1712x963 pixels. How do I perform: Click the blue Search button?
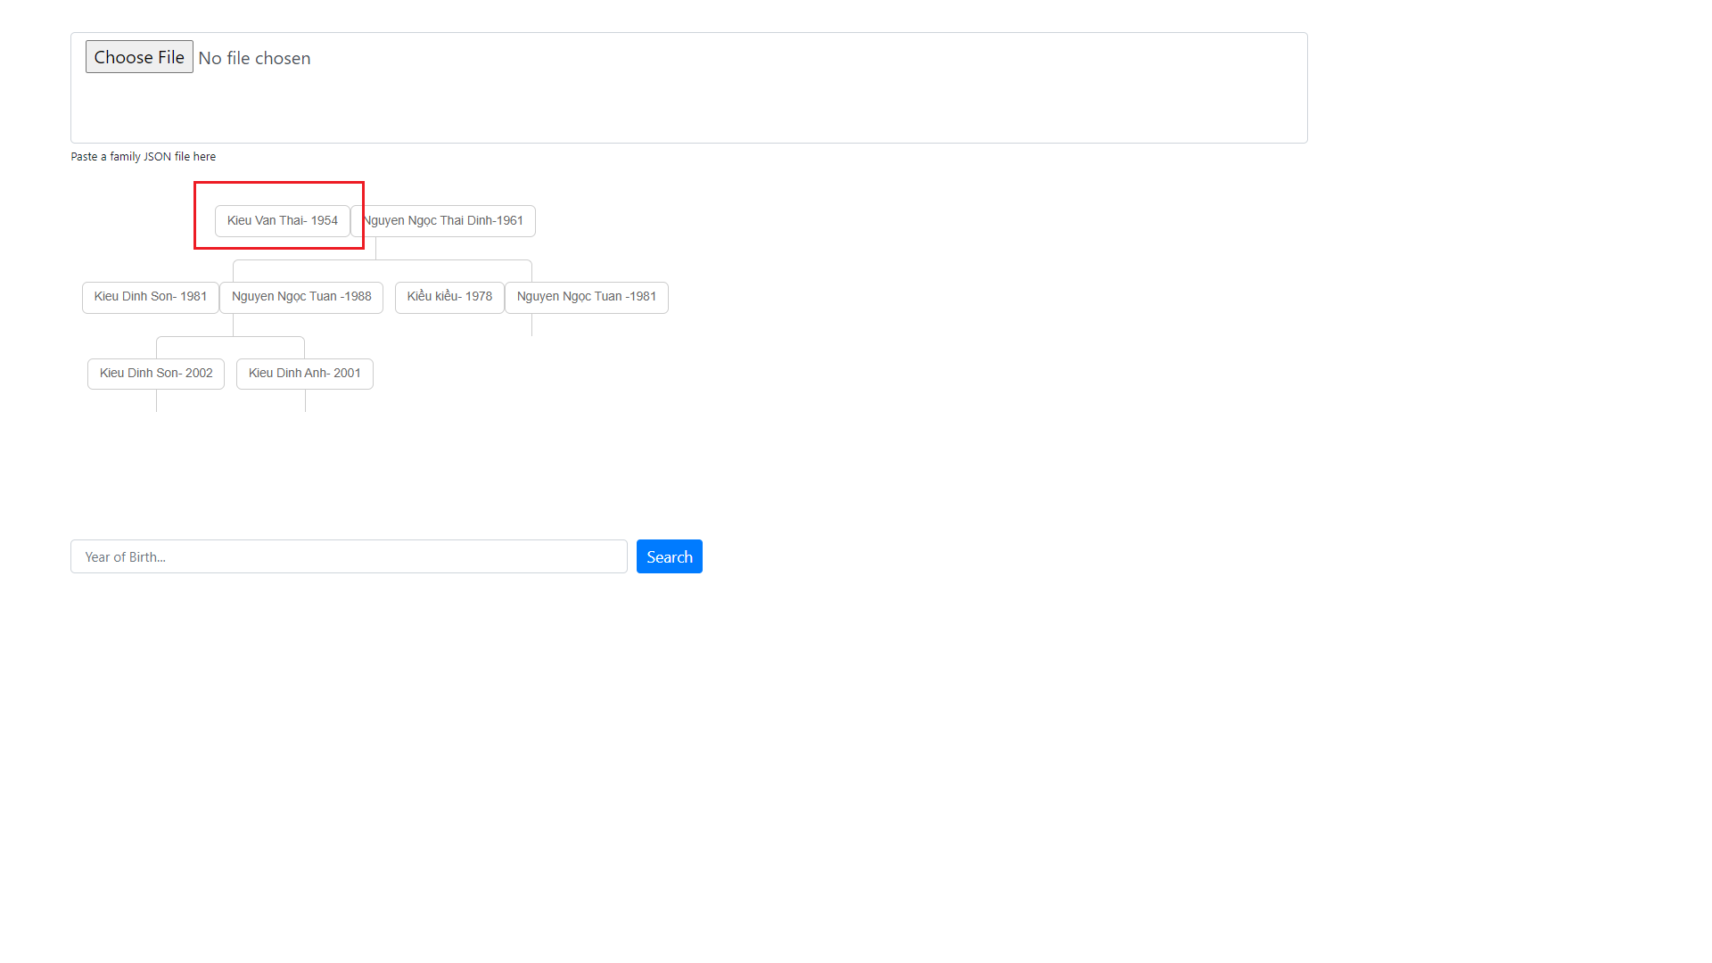[x=669, y=556]
